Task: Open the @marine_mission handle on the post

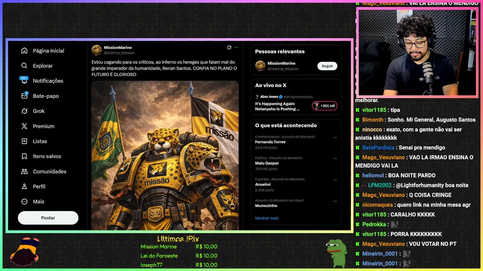Action: pos(119,53)
